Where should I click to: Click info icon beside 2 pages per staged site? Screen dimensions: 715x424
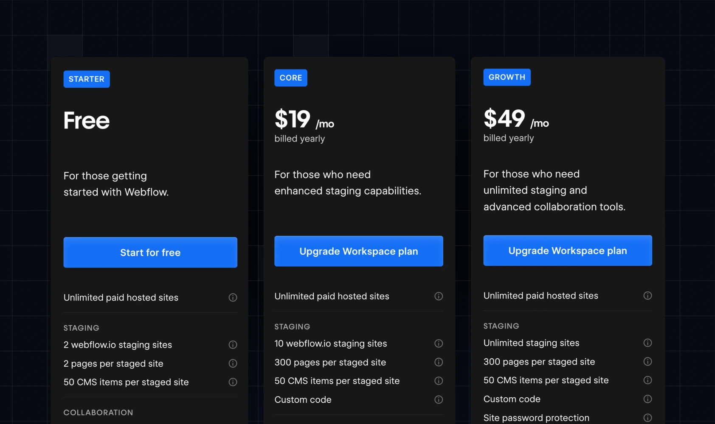click(233, 363)
